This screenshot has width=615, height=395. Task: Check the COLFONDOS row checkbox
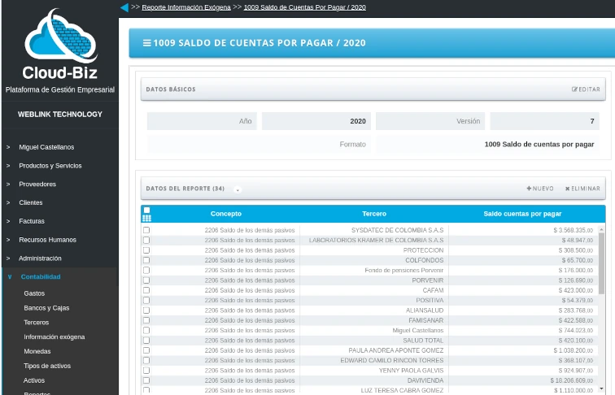pyautogui.click(x=146, y=260)
